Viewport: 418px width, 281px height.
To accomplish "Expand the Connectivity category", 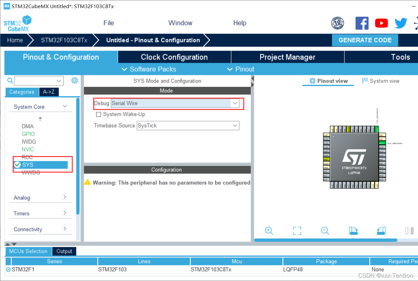I will tap(65, 229).
